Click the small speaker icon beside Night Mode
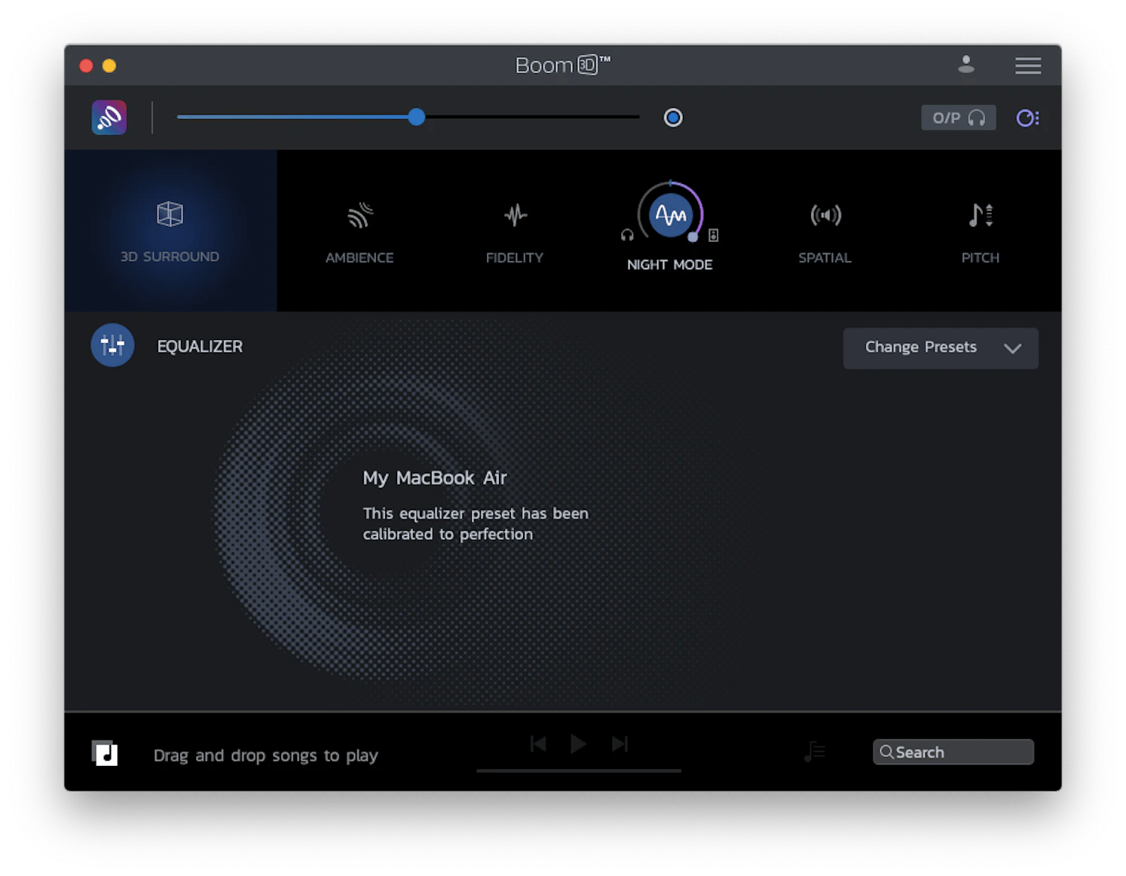1126x876 pixels. click(x=713, y=235)
